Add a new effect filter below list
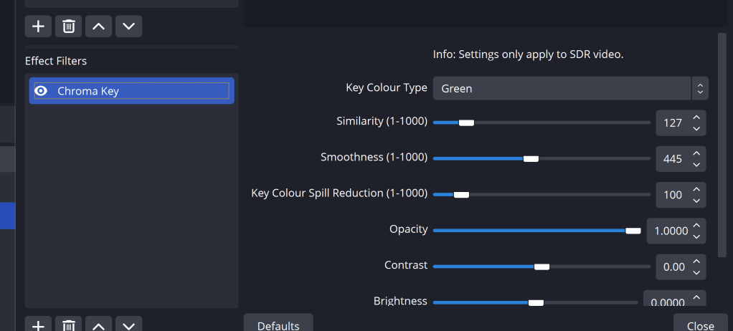 (38, 325)
